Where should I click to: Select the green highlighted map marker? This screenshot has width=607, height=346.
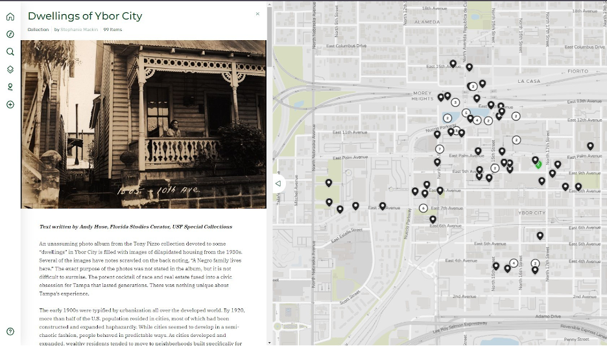[x=538, y=165]
